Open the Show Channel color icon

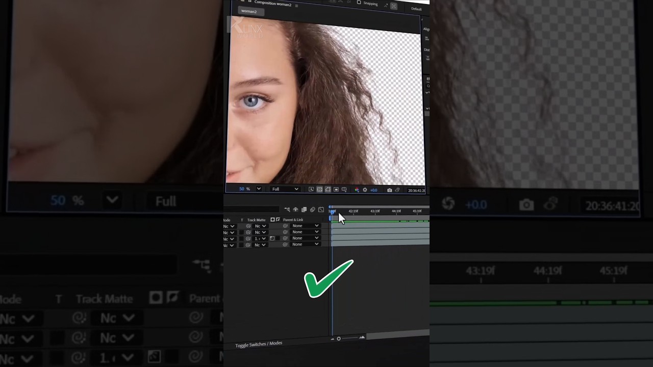(x=357, y=190)
